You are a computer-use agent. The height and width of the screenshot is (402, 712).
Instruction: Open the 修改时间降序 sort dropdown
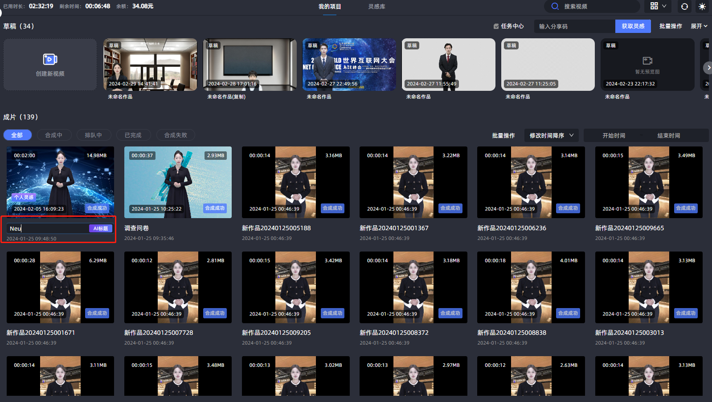552,135
